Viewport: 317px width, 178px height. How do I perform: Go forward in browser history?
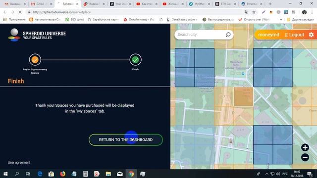pyautogui.click(x=12, y=12)
